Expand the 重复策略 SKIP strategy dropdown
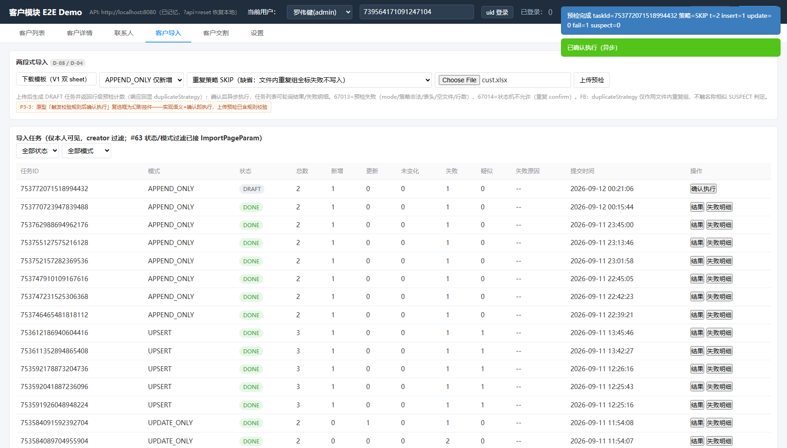The width and height of the screenshot is (787, 448). (309, 80)
